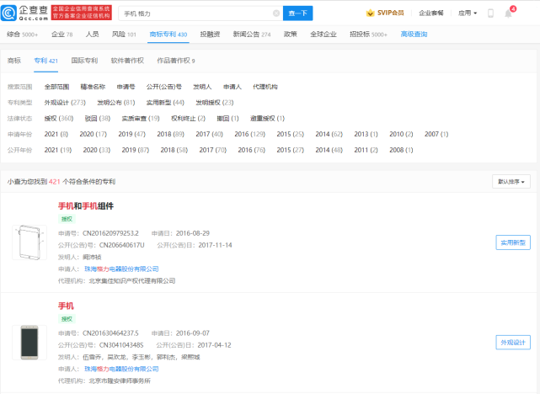Filter application year 2021 (8)

[x=56, y=134]
